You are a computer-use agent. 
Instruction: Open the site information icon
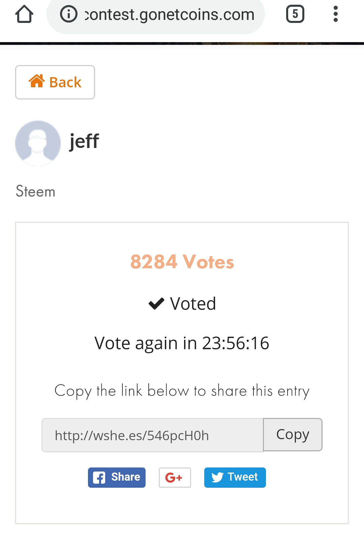[x=69, y=14]
